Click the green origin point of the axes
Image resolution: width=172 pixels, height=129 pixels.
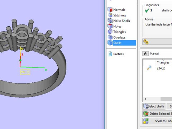(20, 60)
